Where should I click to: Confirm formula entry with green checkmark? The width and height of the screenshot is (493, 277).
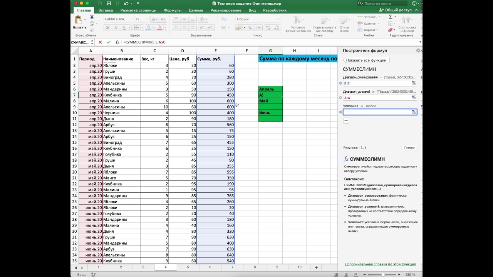point(108,42)
